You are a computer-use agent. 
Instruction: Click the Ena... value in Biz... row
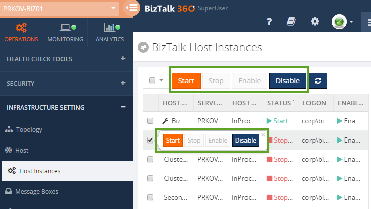click(x=349, y=121)
